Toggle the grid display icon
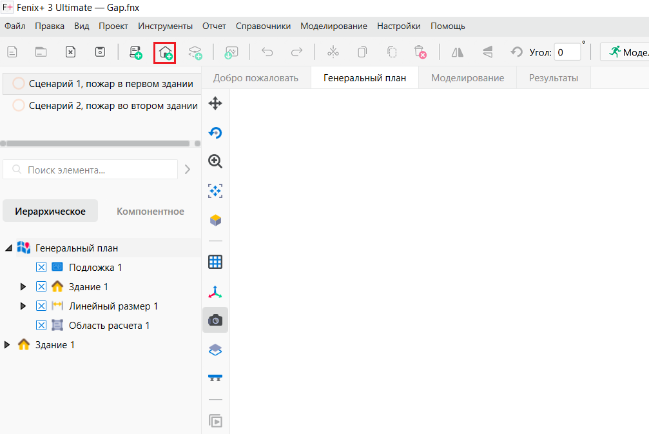 pos(215,262)
